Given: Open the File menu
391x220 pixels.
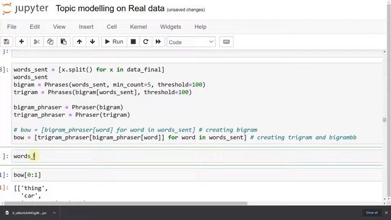Looking at the screenshot, I should point(12,27).
